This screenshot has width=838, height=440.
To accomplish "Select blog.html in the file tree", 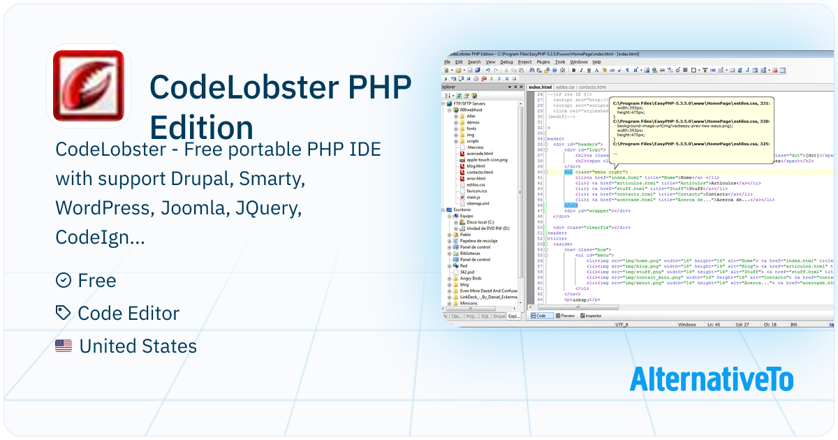I will point(476,166).
